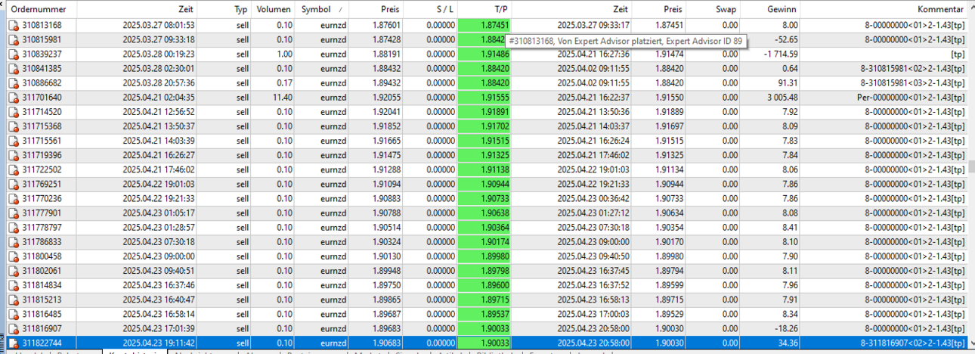Select the icon beside order 310839237
The height and width of the screenshot is (354, 975).
14,54
